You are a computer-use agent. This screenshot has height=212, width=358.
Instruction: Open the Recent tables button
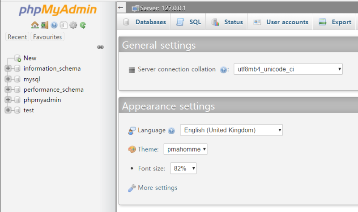(17, 37)
